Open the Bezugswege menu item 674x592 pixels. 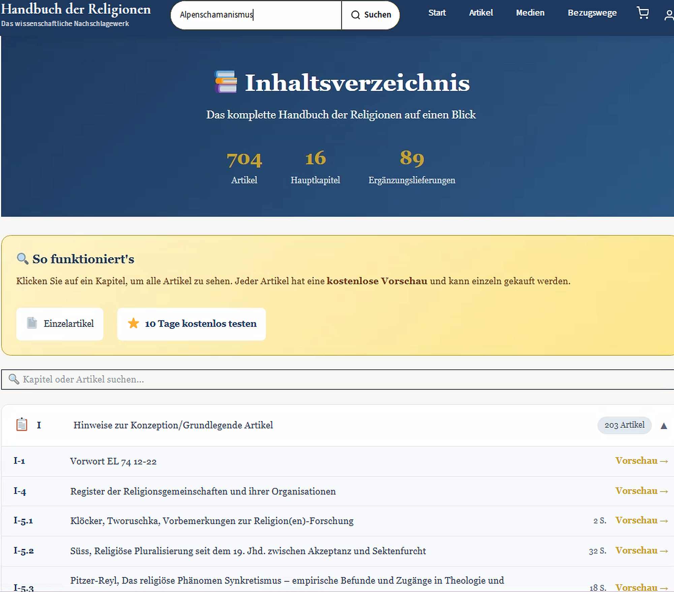point(592,13)
